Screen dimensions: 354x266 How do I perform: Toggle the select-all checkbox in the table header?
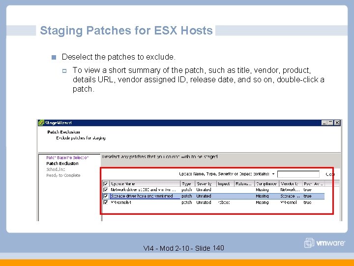coord(105,184)
